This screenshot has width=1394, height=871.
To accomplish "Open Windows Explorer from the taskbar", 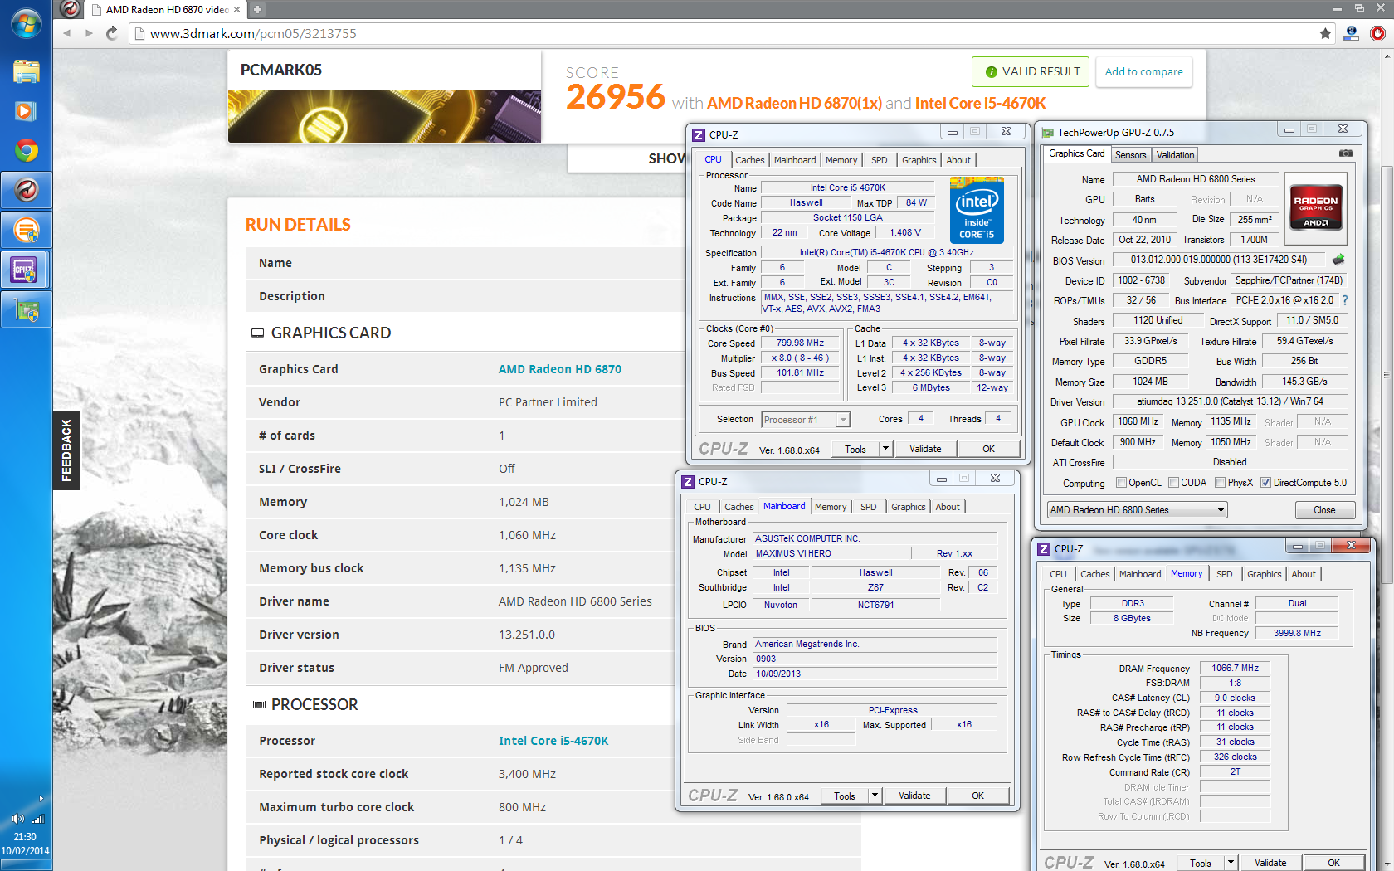I will 26,71.
